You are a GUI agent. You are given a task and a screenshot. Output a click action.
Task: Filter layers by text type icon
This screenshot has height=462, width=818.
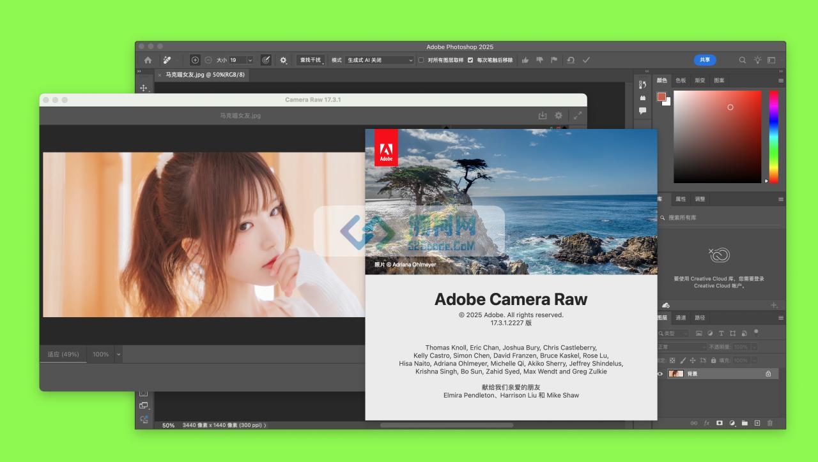(x=722, y=333)
